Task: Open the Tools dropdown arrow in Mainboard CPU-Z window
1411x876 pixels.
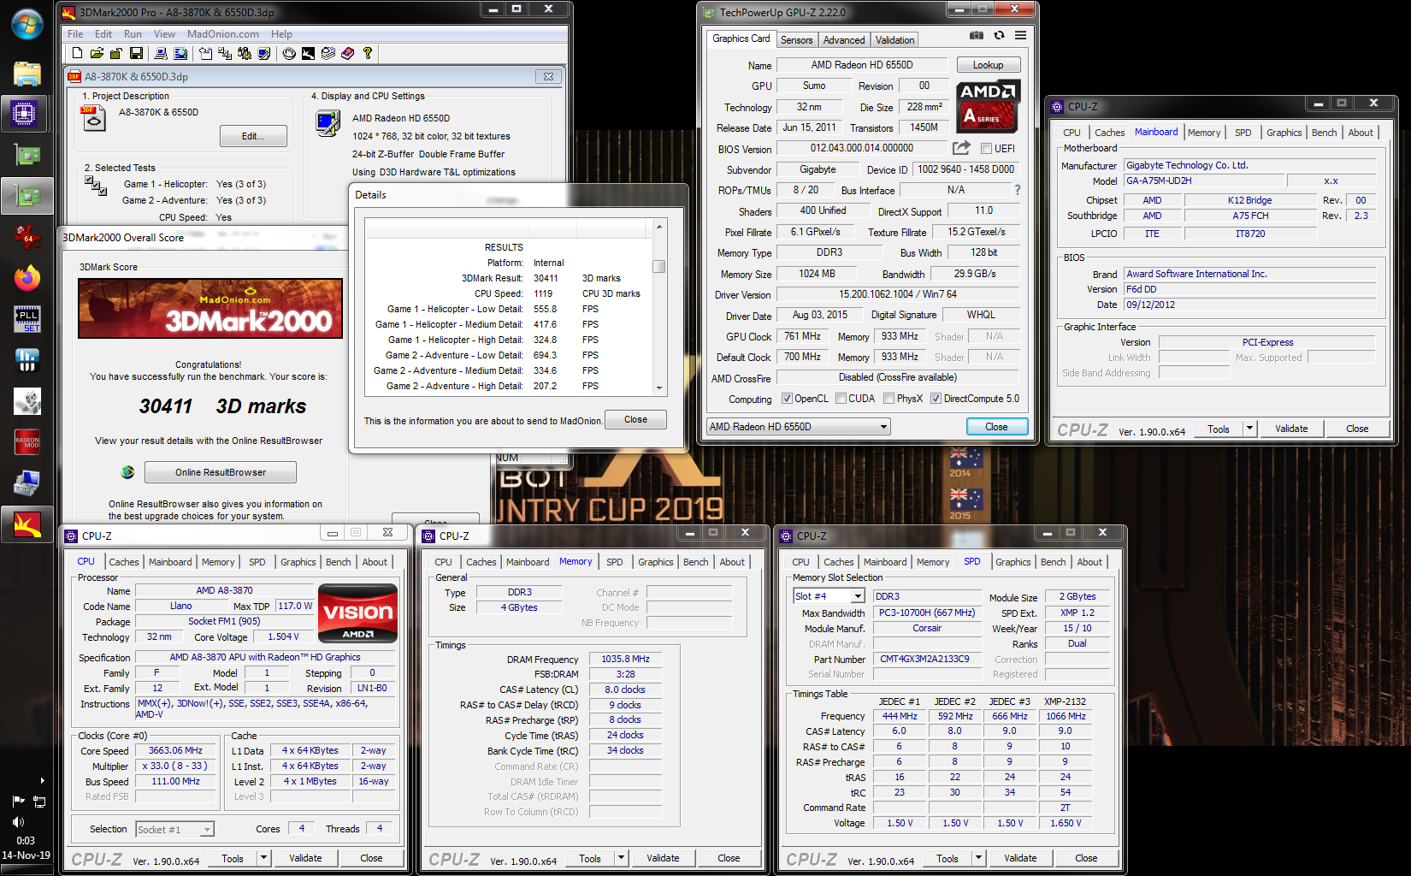Action: click(x=1249, y=429)
